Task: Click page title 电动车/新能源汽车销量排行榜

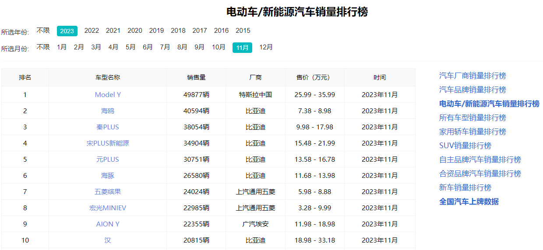Action: click(297, 12)
